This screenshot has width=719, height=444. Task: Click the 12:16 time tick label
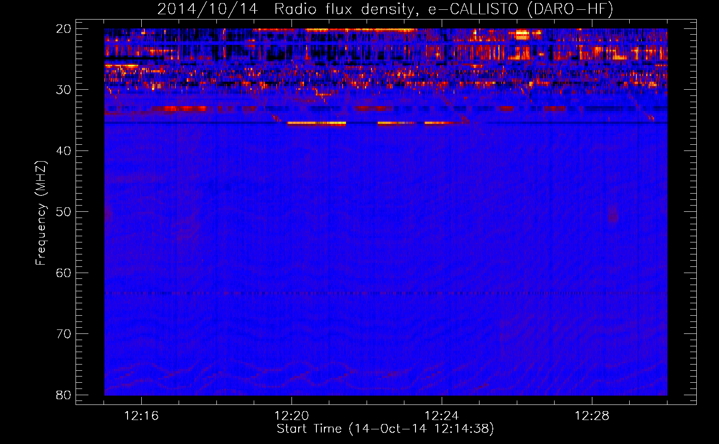[x=141, y=416]
